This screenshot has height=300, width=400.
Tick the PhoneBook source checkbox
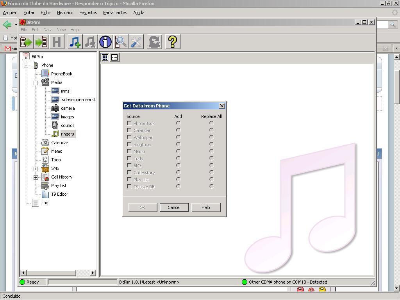pos(129,123)
